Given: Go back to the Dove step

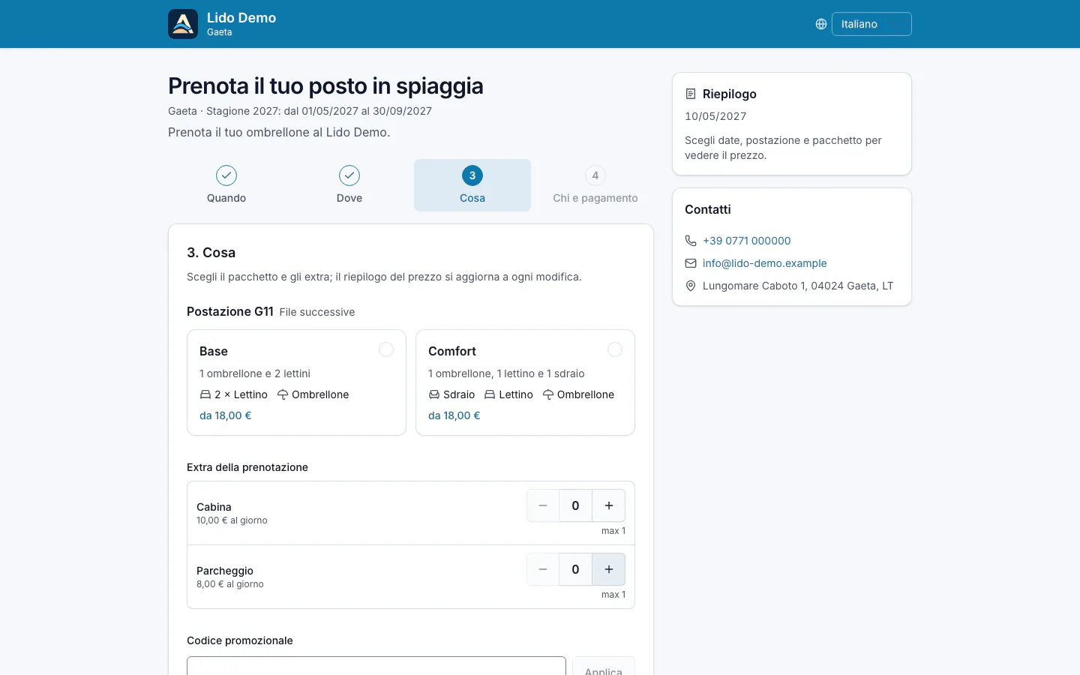Looking at the screenshot, I should point(349,185).
